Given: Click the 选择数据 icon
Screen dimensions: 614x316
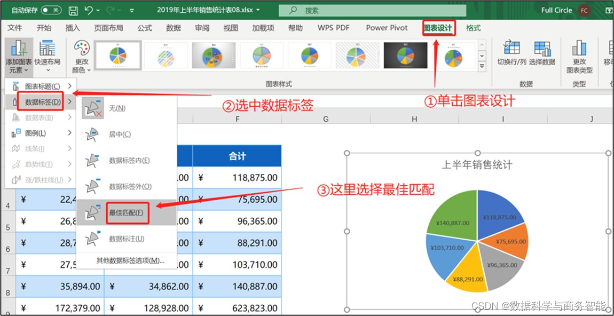Looking at the screenshot, I should click(542, 48).
